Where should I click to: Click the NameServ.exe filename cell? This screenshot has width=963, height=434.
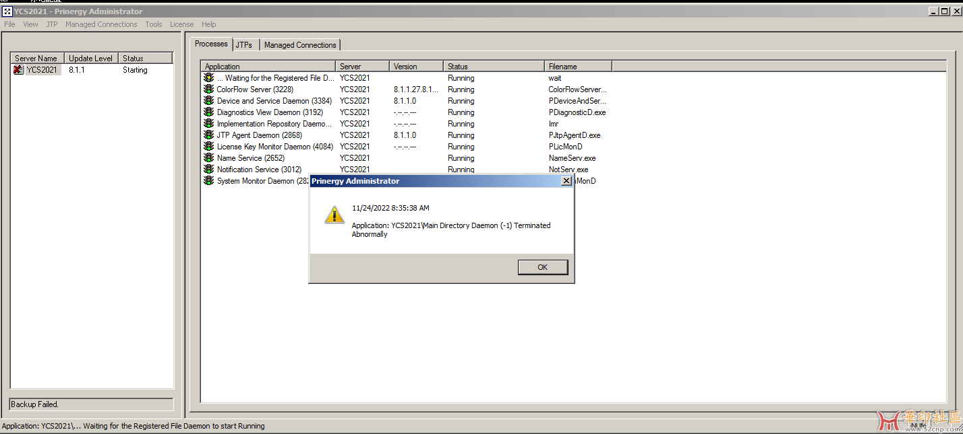pos(573,158)
